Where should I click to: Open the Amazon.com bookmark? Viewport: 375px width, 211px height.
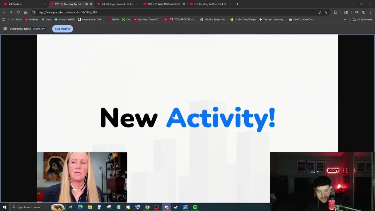point(91,20)
